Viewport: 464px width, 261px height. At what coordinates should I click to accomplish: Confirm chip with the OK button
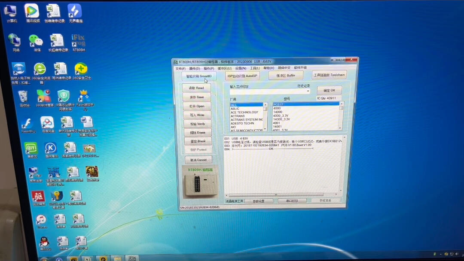(x=330, y=91)
